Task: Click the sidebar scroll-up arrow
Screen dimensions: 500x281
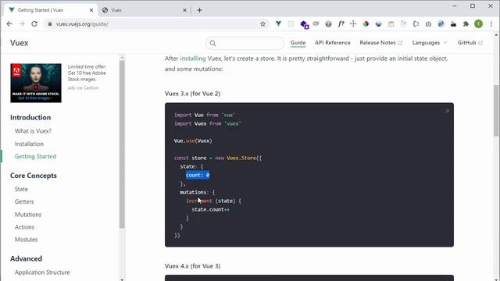Action: pyautogui.click(x=122, y=58)
